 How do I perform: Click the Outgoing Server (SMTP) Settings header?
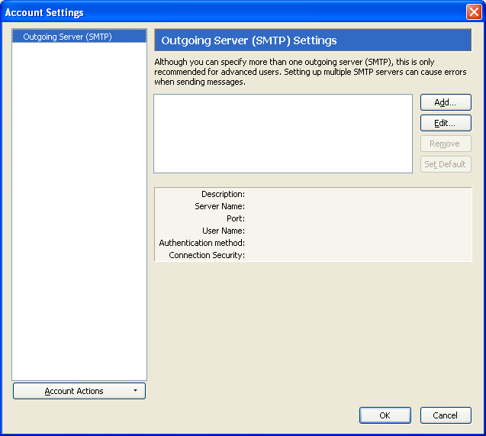[313, 40]
